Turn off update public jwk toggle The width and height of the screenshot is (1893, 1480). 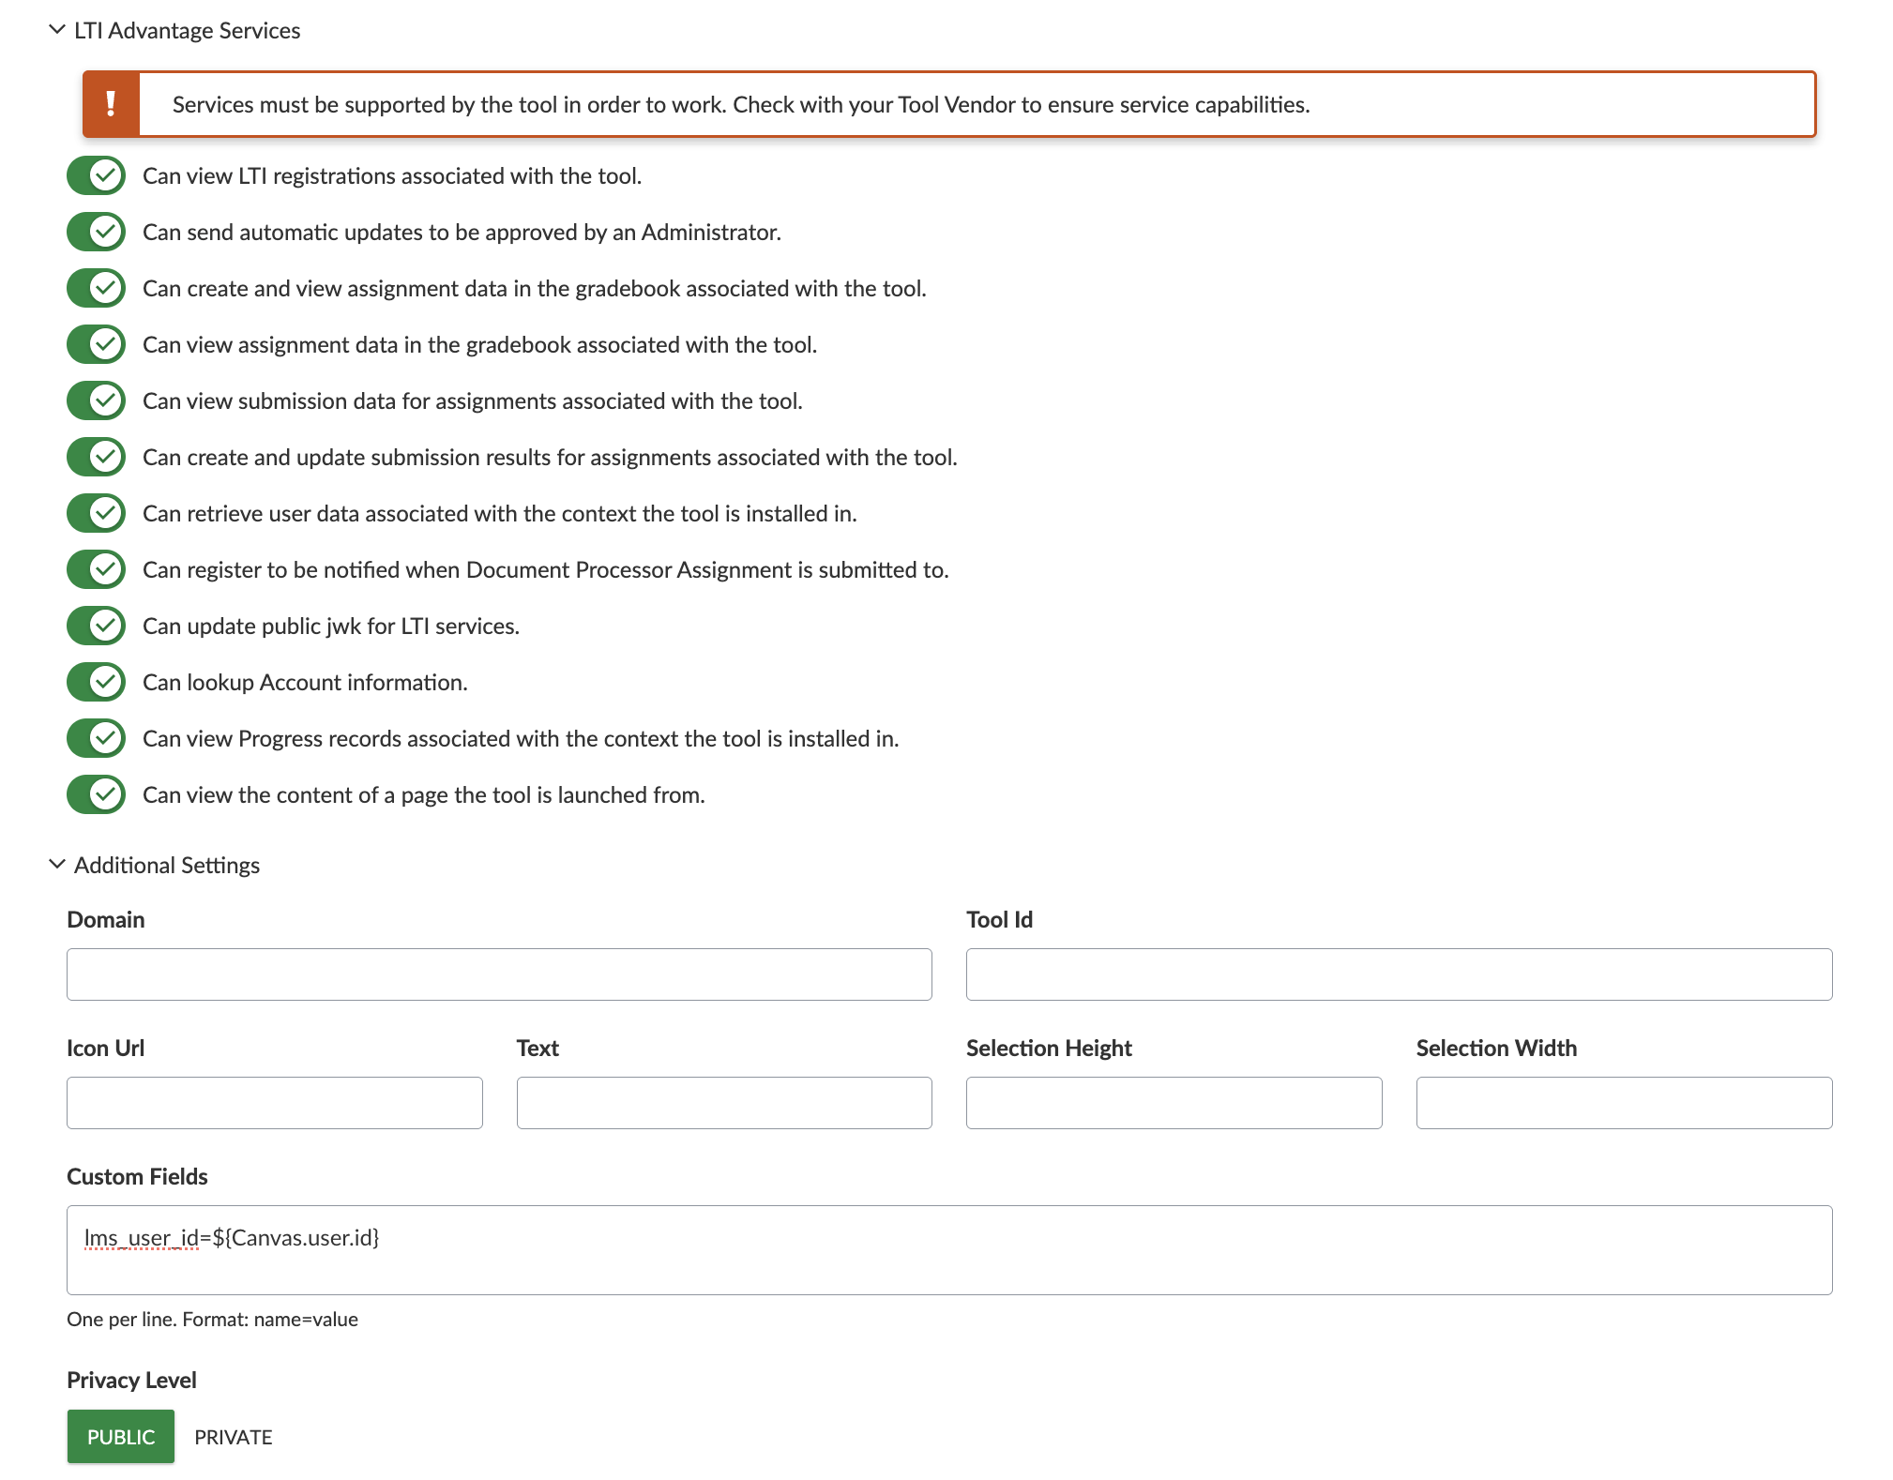click(97, 626)
